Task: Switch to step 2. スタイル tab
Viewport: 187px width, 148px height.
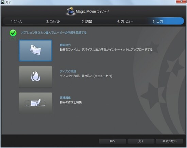Action: [x=53, y=21]
